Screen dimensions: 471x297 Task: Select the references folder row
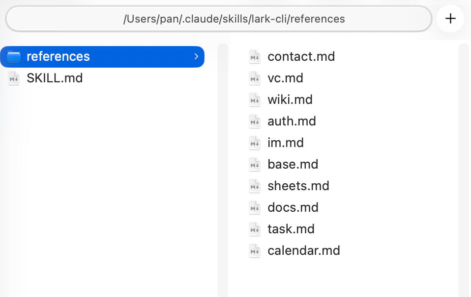coord(102,56)
